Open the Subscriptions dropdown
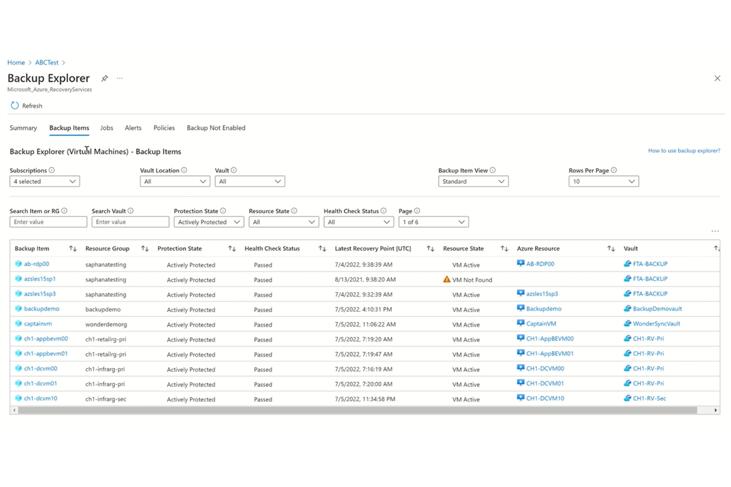 [x=44, y=181]
